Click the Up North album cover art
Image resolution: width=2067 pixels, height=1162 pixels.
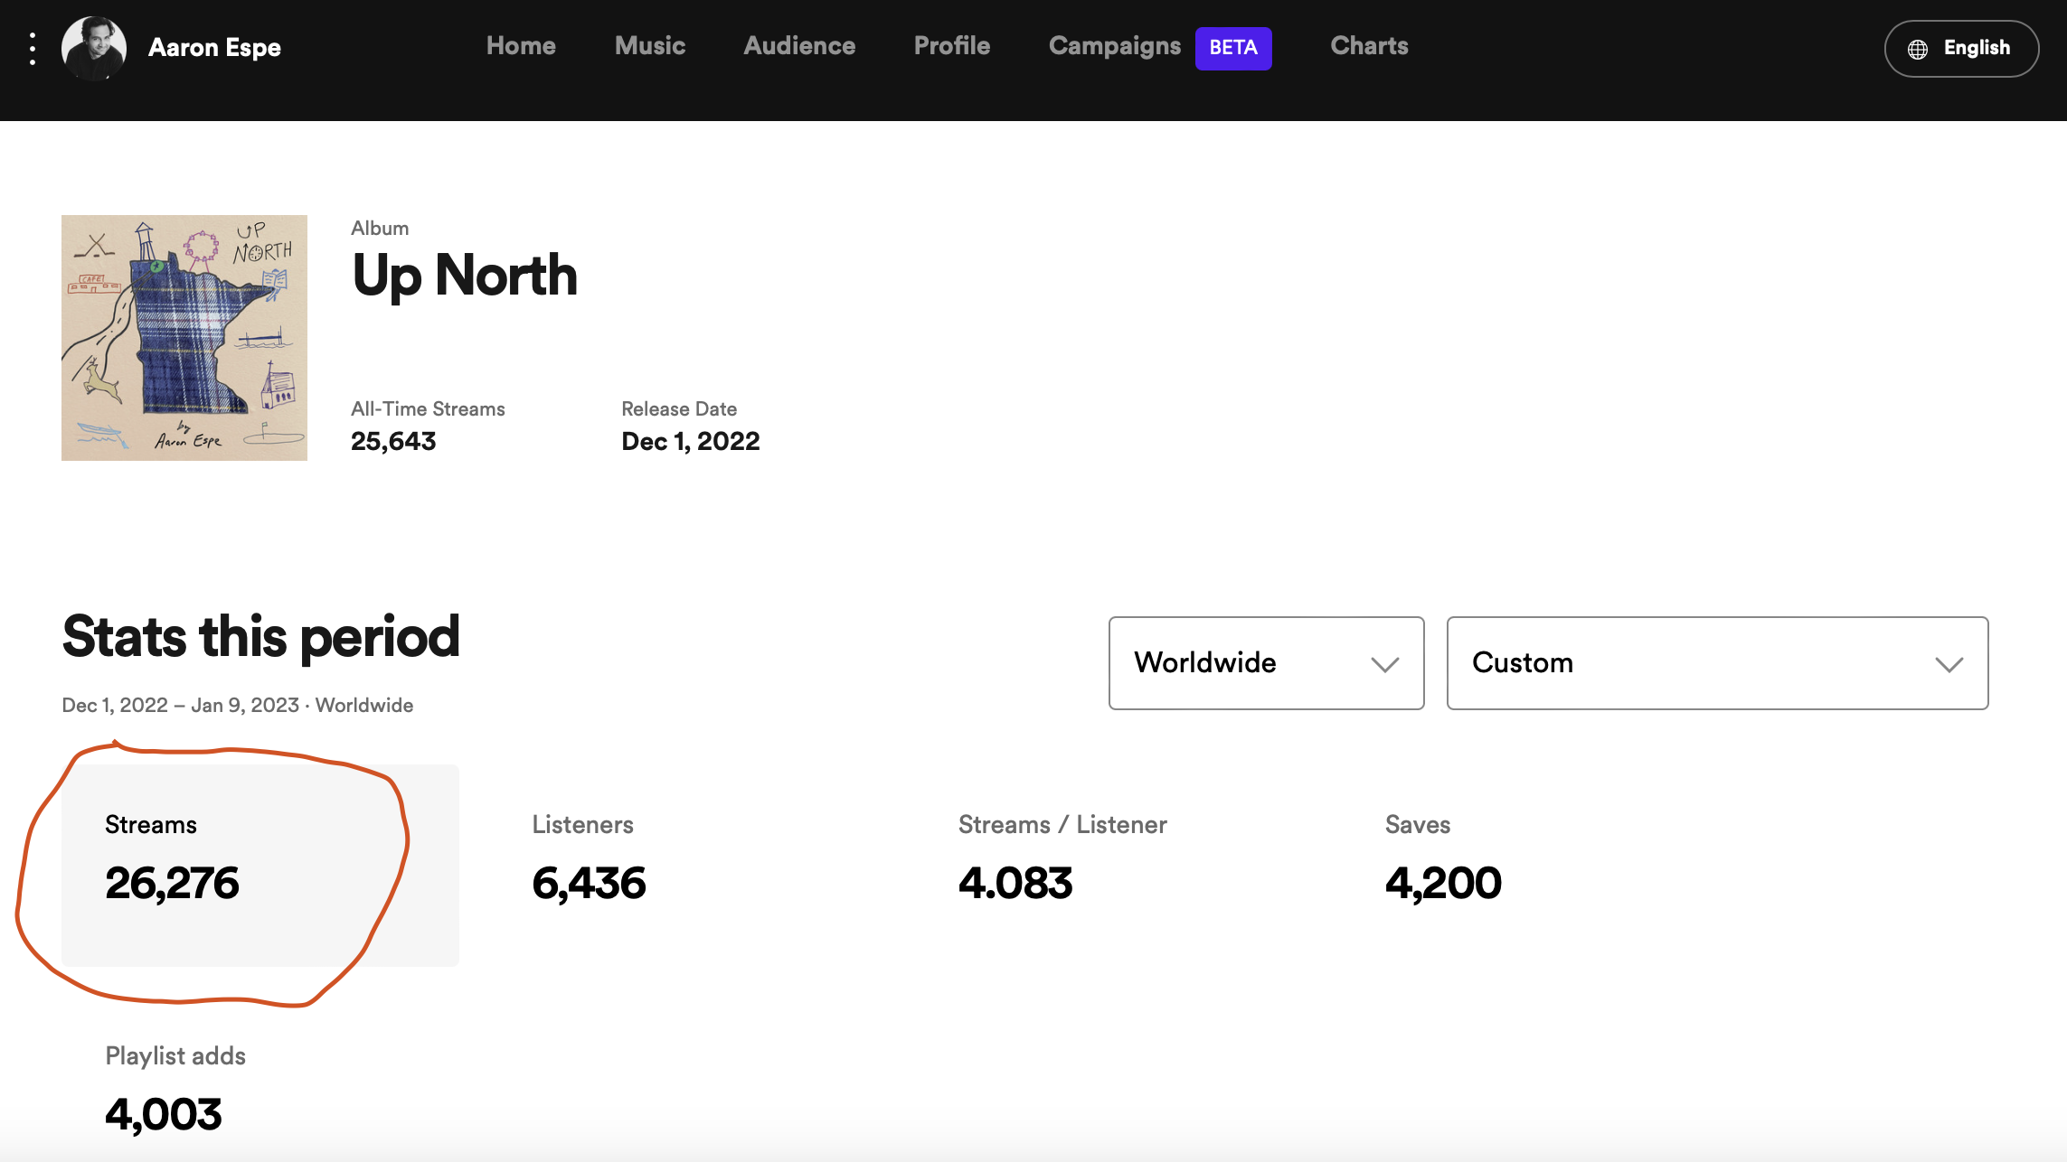(x=184, y=338)
